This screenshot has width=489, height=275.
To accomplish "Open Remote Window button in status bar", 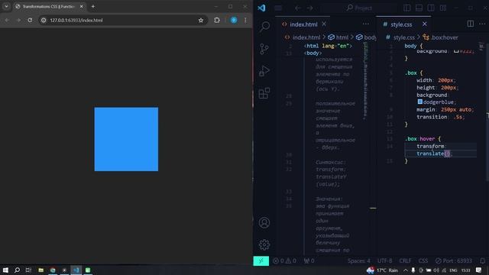I will 261,260.
